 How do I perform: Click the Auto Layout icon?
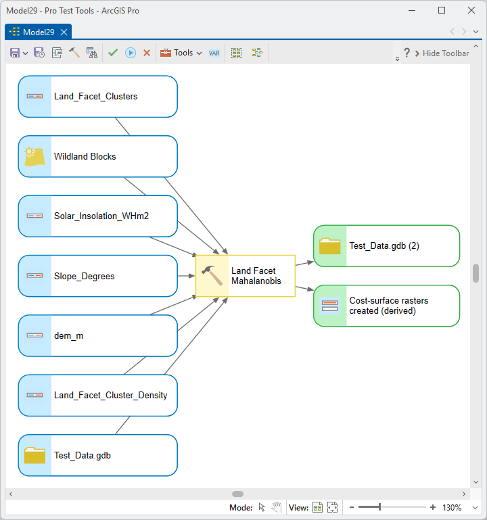[x=257, y=53]
